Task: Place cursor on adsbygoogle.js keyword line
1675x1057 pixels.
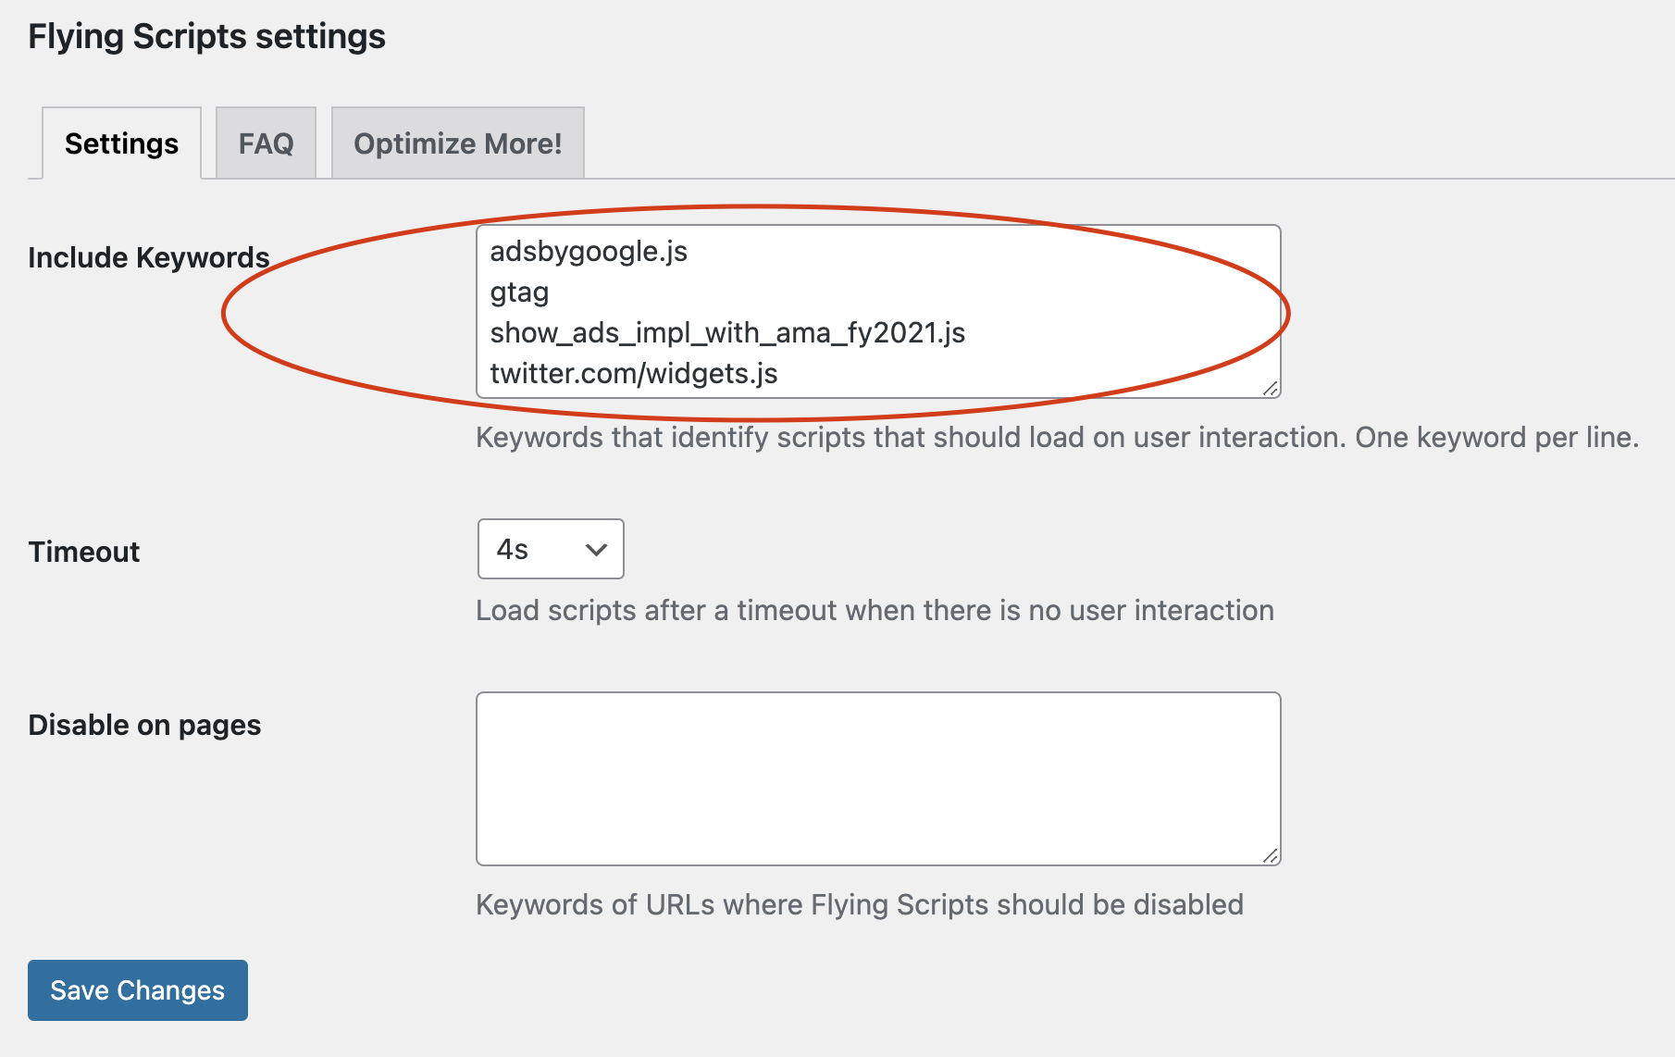Action: 589,252
